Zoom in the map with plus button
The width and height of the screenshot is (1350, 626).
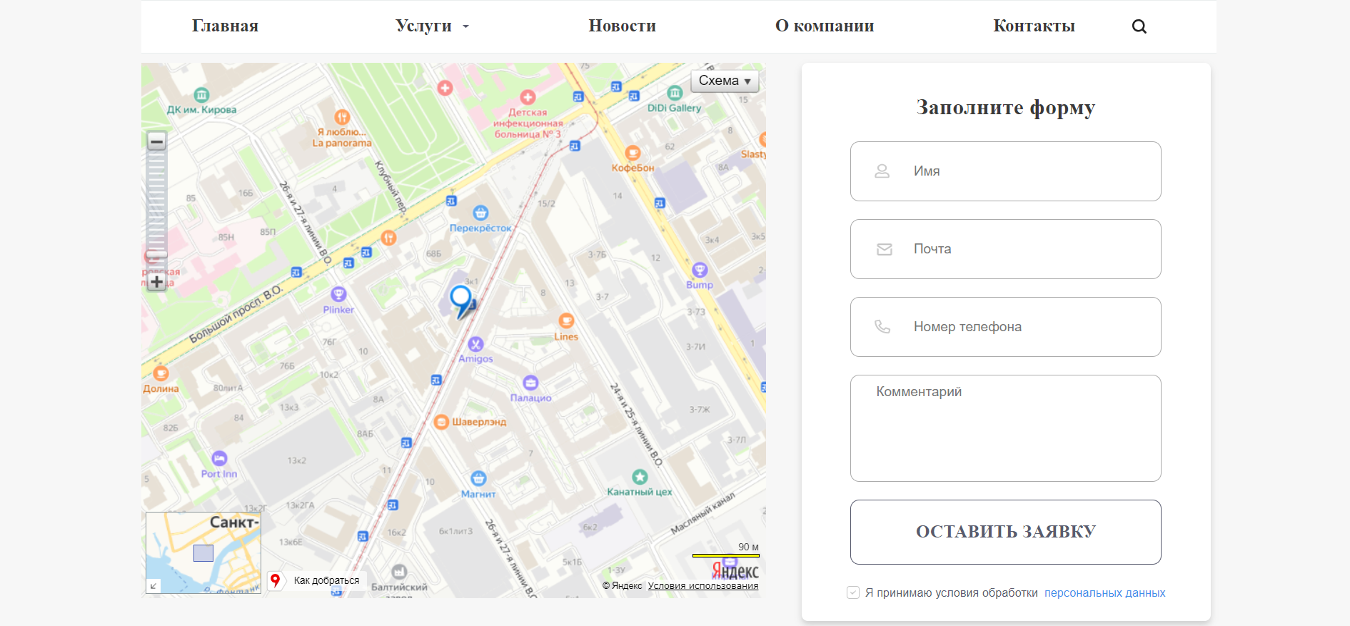tap(156, 282)
